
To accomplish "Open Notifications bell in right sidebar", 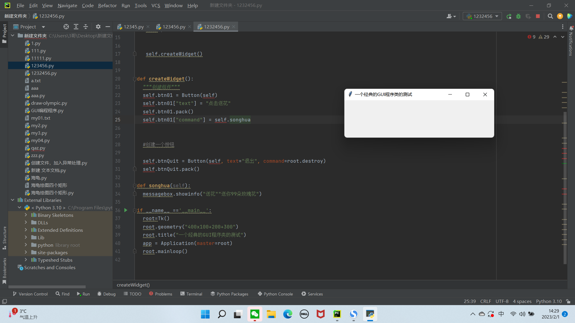I will pos(571,28).
